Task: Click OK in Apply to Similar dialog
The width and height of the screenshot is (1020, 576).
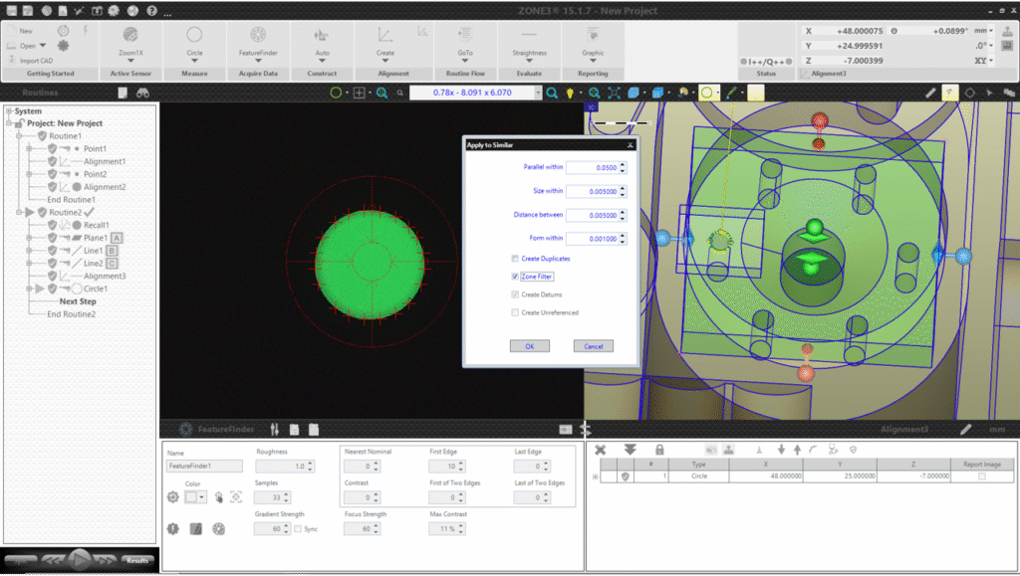Action: [529, 346]
